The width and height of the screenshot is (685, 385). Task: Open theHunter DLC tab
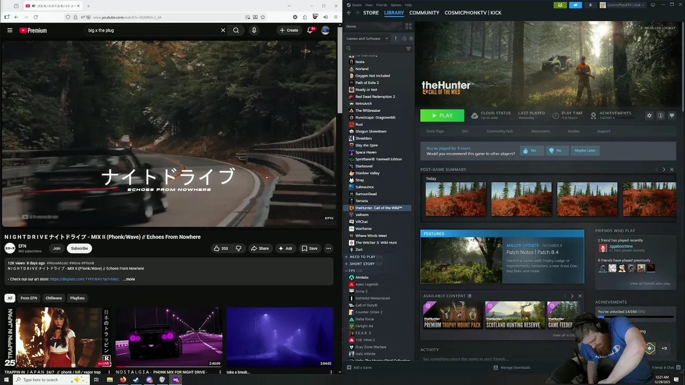pos(465,131)
